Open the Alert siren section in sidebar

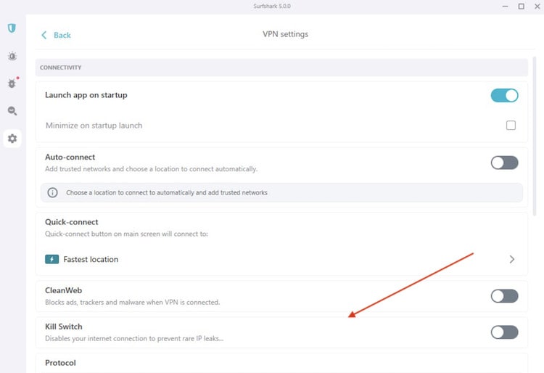coord(12,56)
